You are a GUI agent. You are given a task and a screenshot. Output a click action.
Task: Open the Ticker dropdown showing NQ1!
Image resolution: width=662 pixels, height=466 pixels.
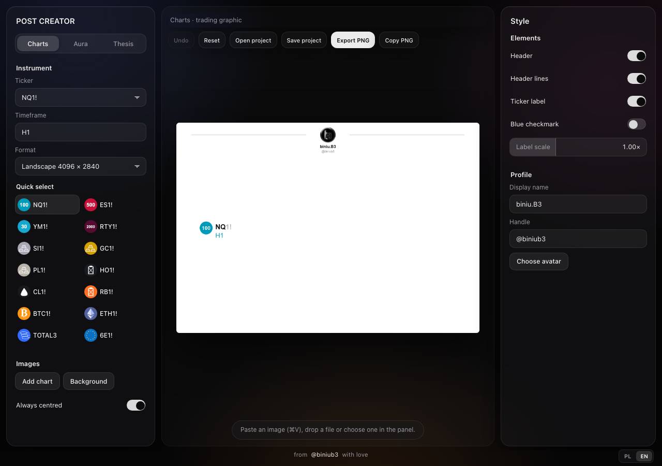click(x=81, y=97)
